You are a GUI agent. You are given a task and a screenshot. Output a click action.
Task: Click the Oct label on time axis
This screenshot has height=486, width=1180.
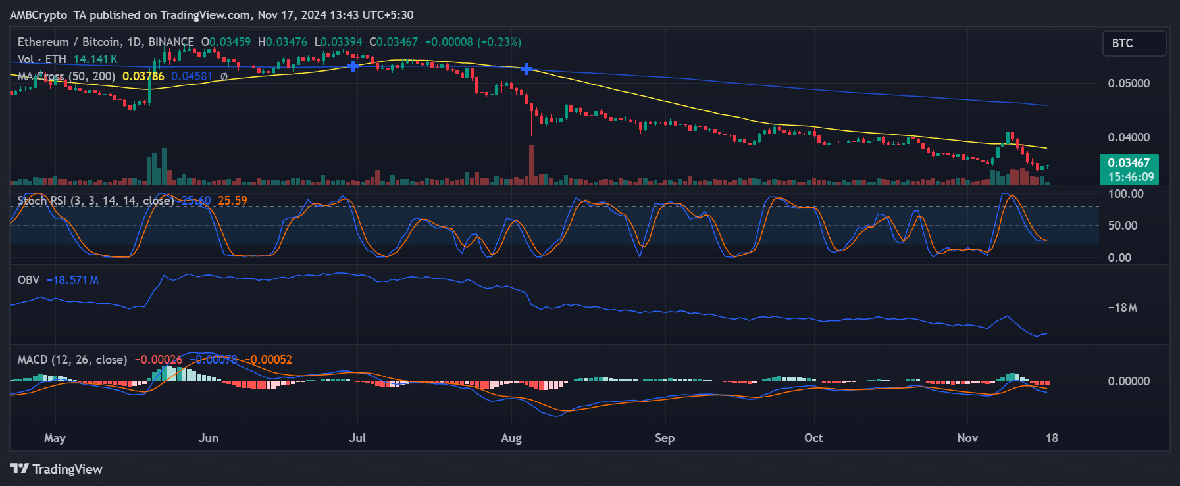pyautogui.click(x=813, y=438)
